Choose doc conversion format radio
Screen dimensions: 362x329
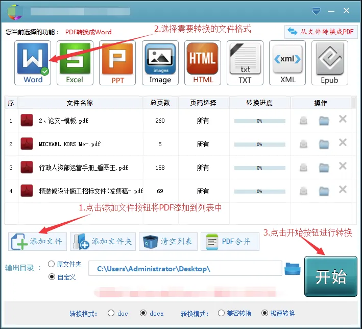(x=111, y=313)
